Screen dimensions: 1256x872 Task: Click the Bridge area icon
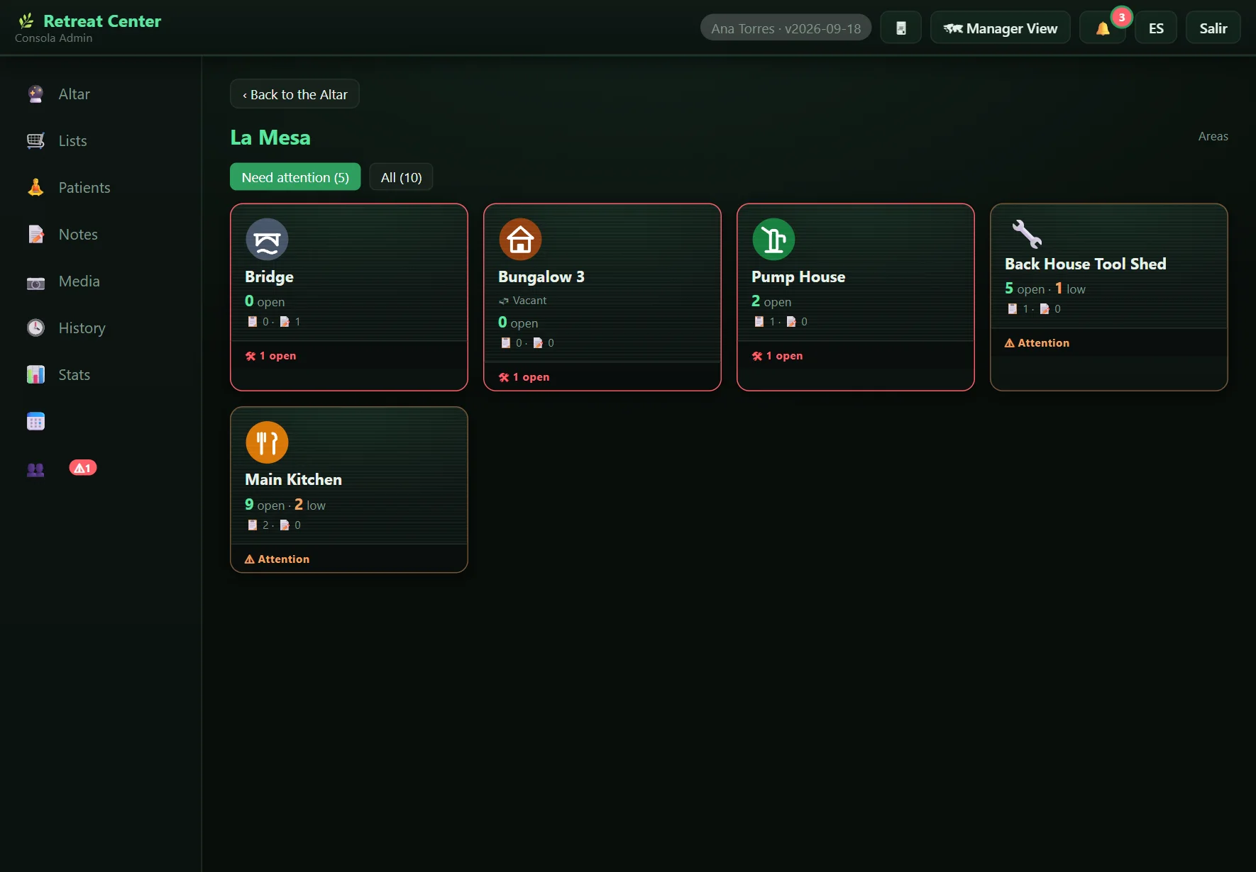click(x=267, y=240)
